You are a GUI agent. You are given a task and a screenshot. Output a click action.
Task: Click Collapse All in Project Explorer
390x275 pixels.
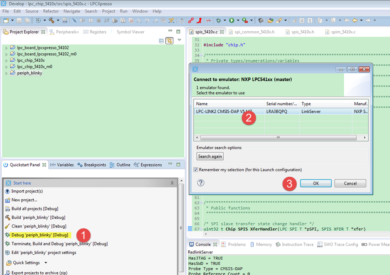161,41
